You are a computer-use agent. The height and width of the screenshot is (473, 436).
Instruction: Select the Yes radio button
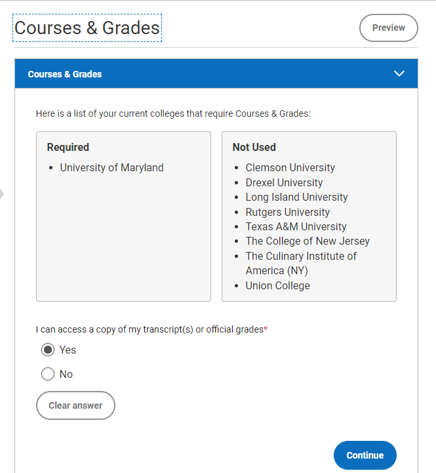[48, 350]
